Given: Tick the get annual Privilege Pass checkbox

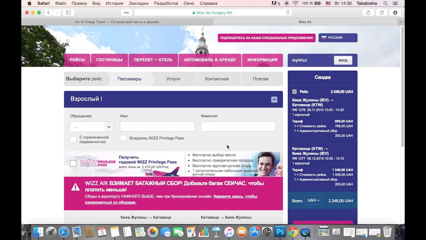Looking at the screenshot, I should pyautogui.click(x=73, y=163).
